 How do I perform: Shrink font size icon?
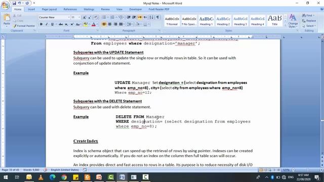coord(90,18)
